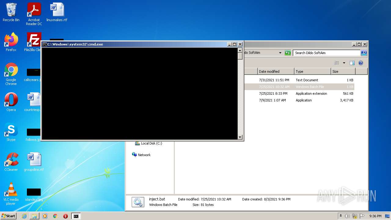This screenshot has width=391, height=220.
Task: Show hidden tray icons arrow
Action: (341, 216)
